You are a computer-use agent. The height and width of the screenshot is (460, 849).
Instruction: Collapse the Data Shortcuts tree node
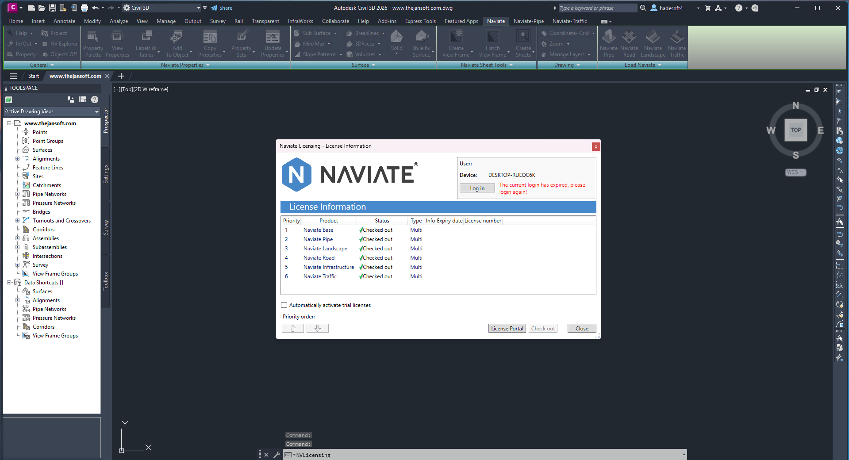[x=9, y=283]
